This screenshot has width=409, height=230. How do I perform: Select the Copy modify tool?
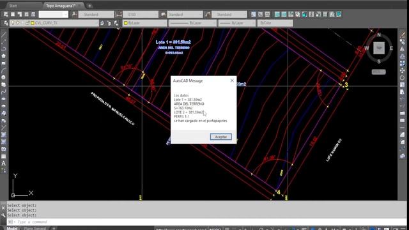(x=403, y=42)
